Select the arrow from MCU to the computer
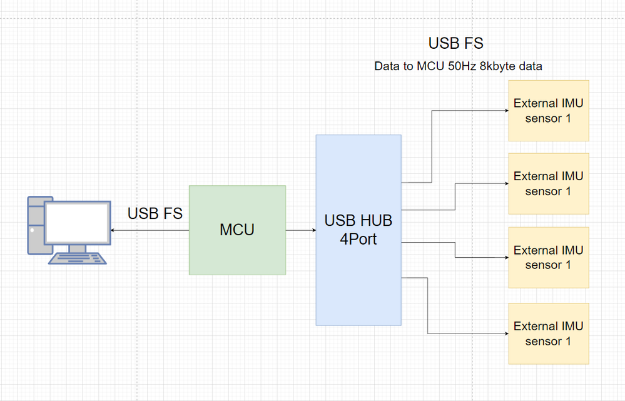Image resolution: width=625 pixels, height=401 pixels. tap(150, 230)
